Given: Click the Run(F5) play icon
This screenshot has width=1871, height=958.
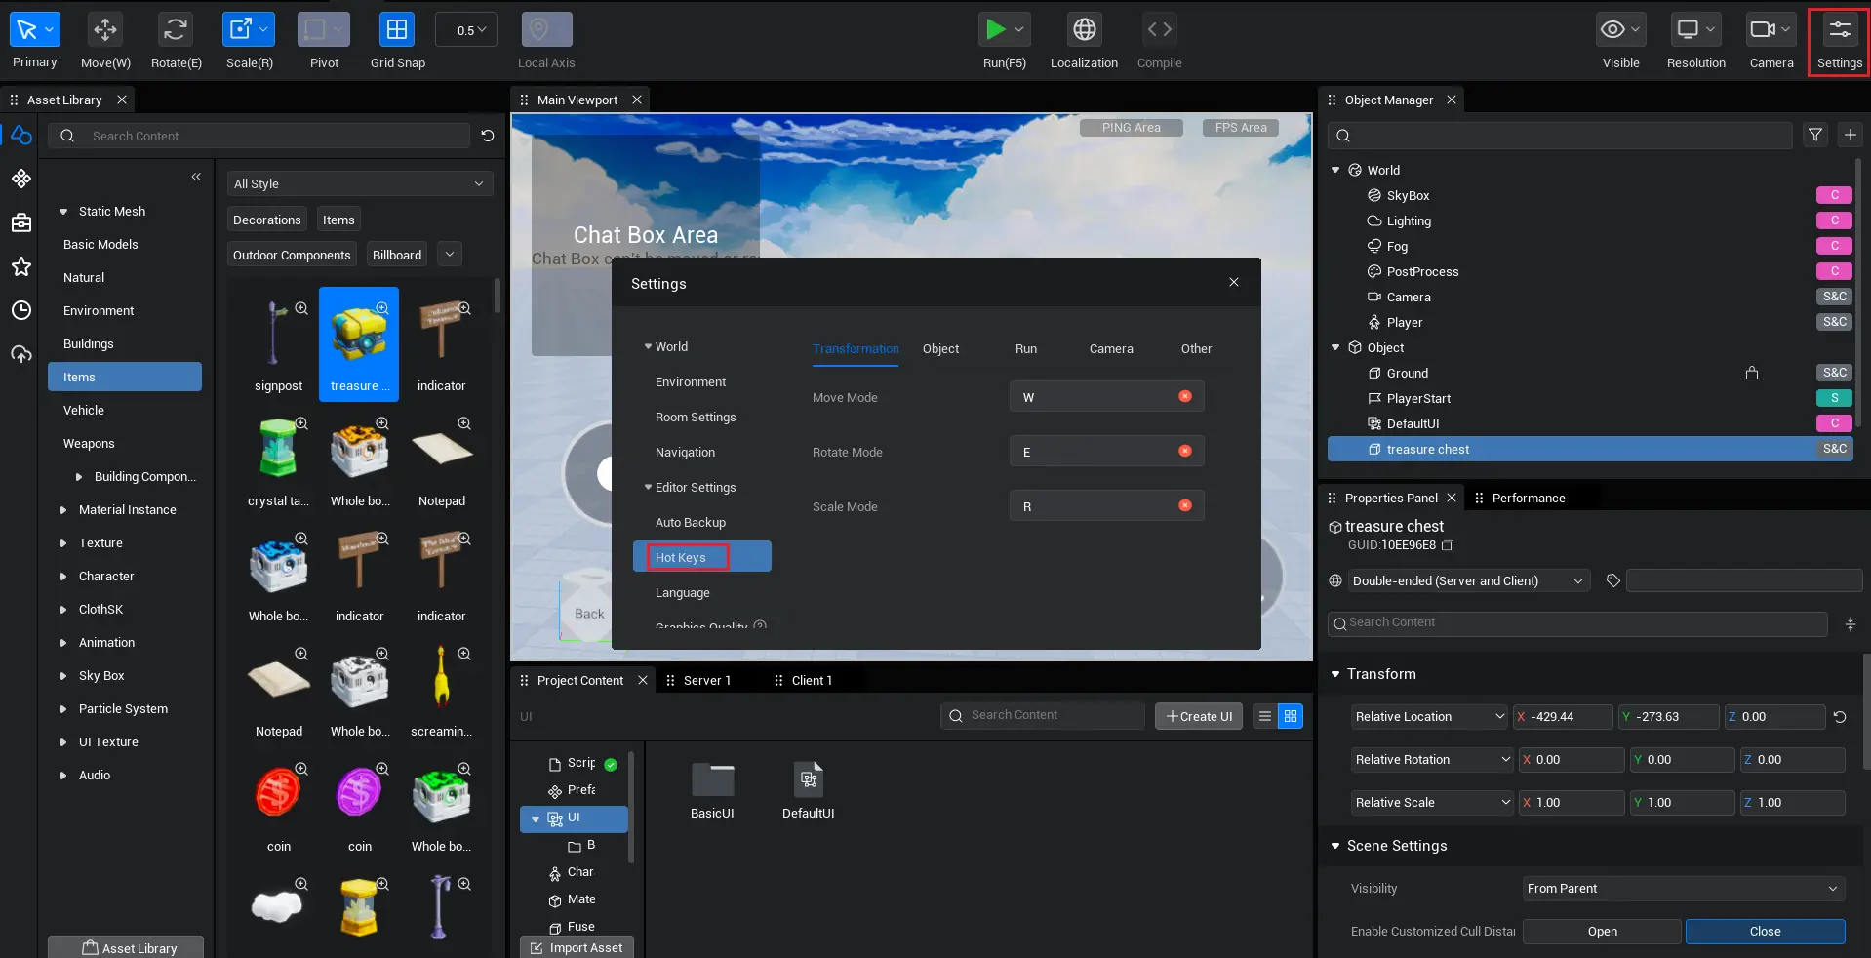Looking at the screenshot, I should 995,29.
